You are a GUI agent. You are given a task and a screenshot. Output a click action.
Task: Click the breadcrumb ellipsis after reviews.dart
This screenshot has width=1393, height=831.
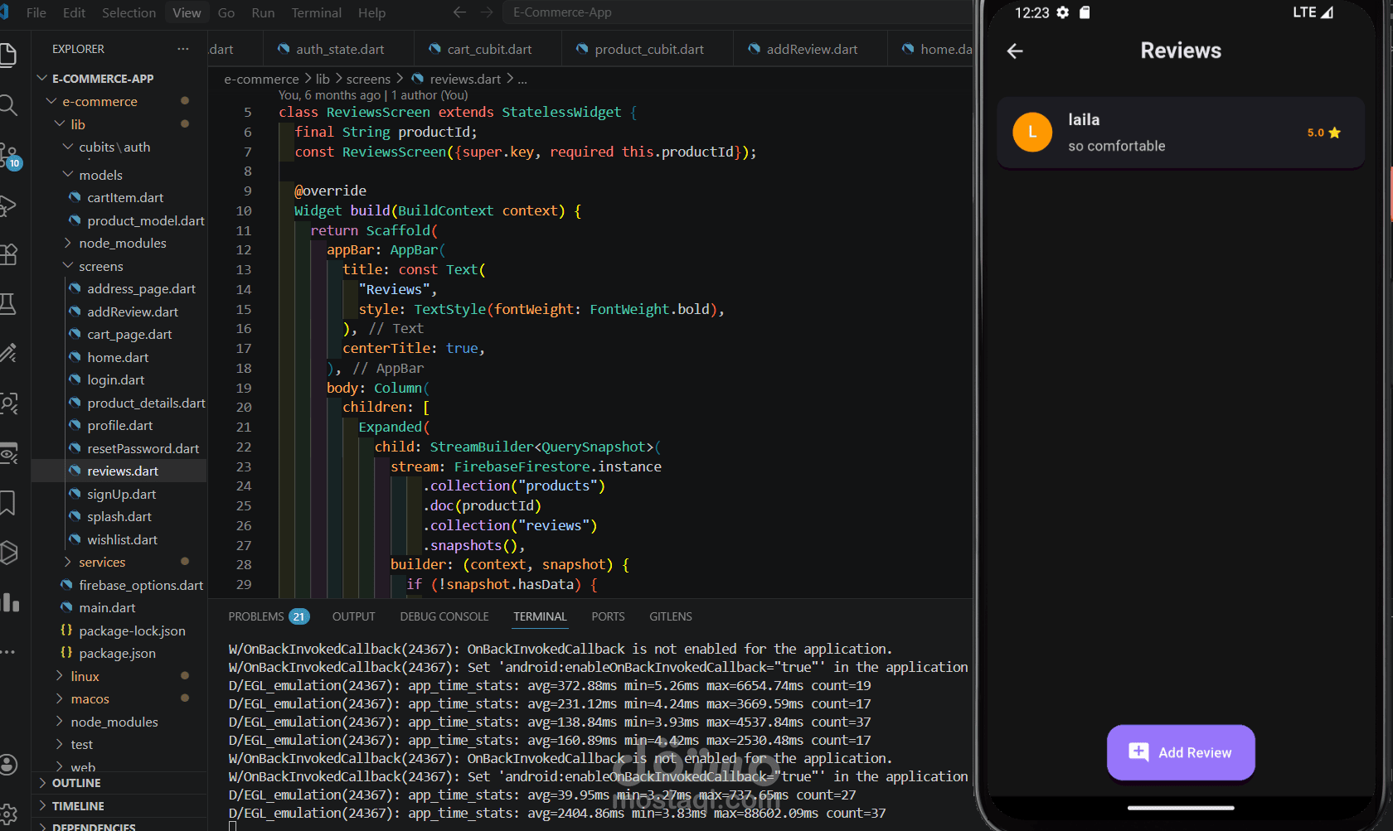point(522,79)
